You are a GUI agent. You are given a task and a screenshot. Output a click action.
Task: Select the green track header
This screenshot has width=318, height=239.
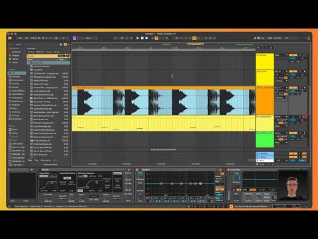265,139
